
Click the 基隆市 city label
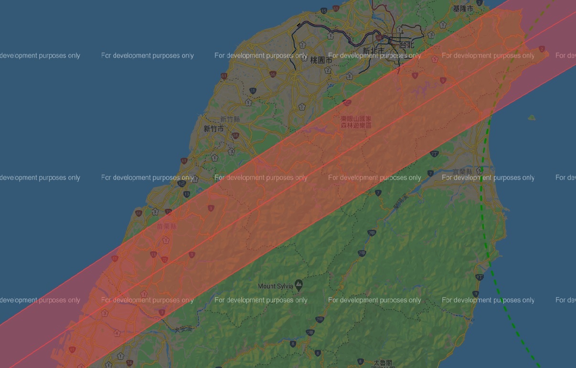pos(463,9)
